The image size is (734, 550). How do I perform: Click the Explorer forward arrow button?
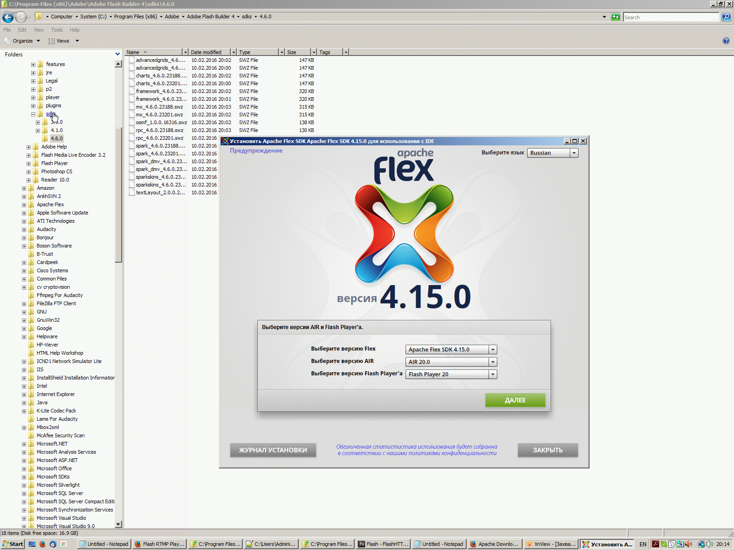21,17
